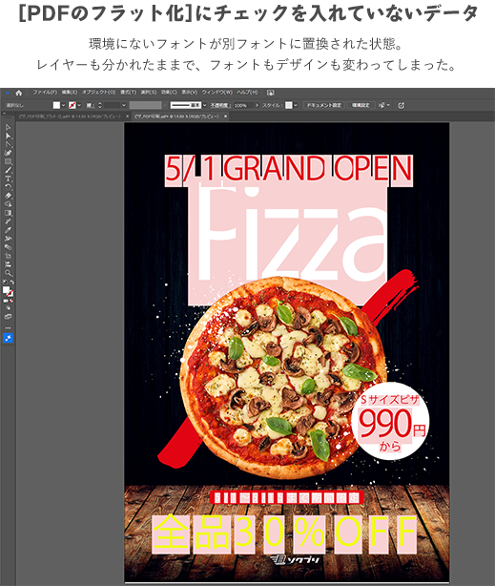
Task: Close the first document tab
Action: pos(127,116)
